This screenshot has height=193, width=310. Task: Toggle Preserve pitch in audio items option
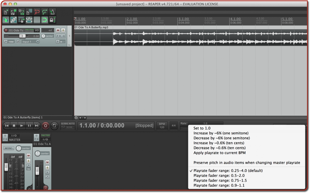tap(247, 163)
